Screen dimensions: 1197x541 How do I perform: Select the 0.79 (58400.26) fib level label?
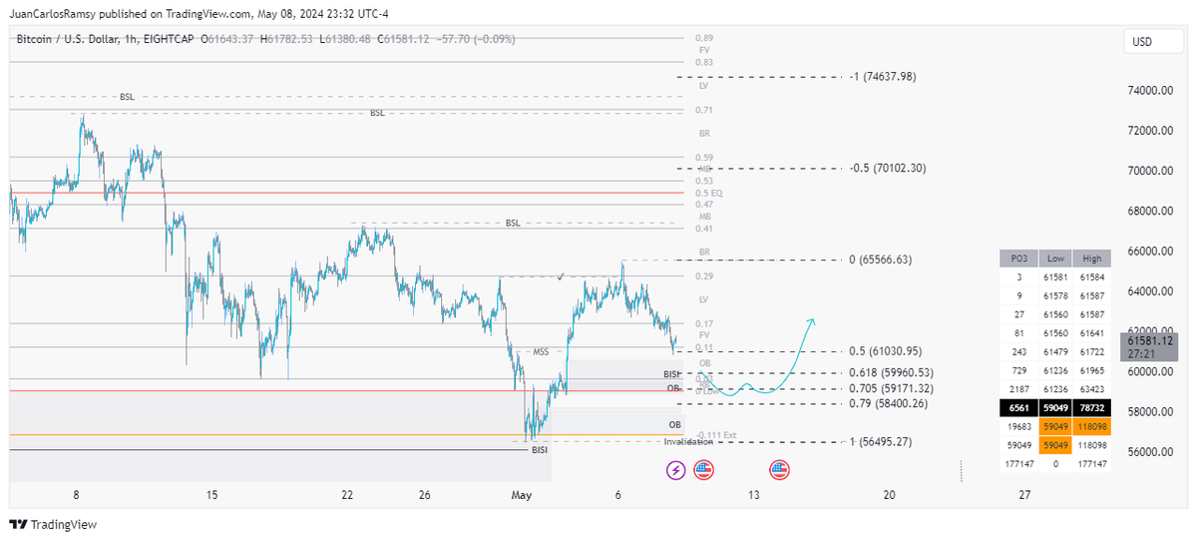pos(888,403)
